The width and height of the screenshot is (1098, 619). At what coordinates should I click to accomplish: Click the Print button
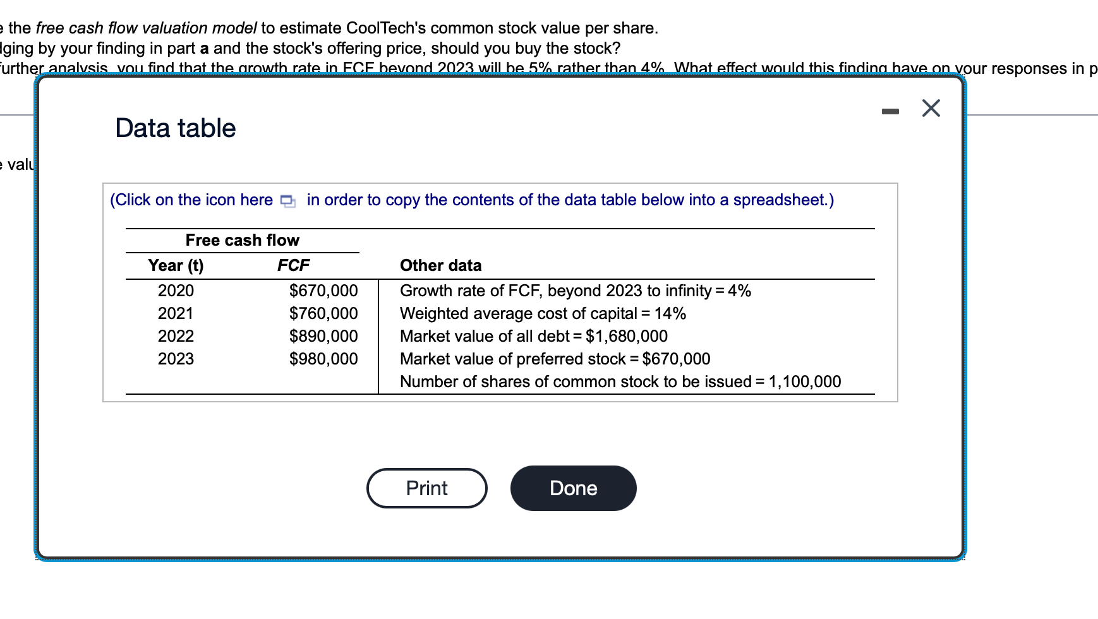(426, 488)
